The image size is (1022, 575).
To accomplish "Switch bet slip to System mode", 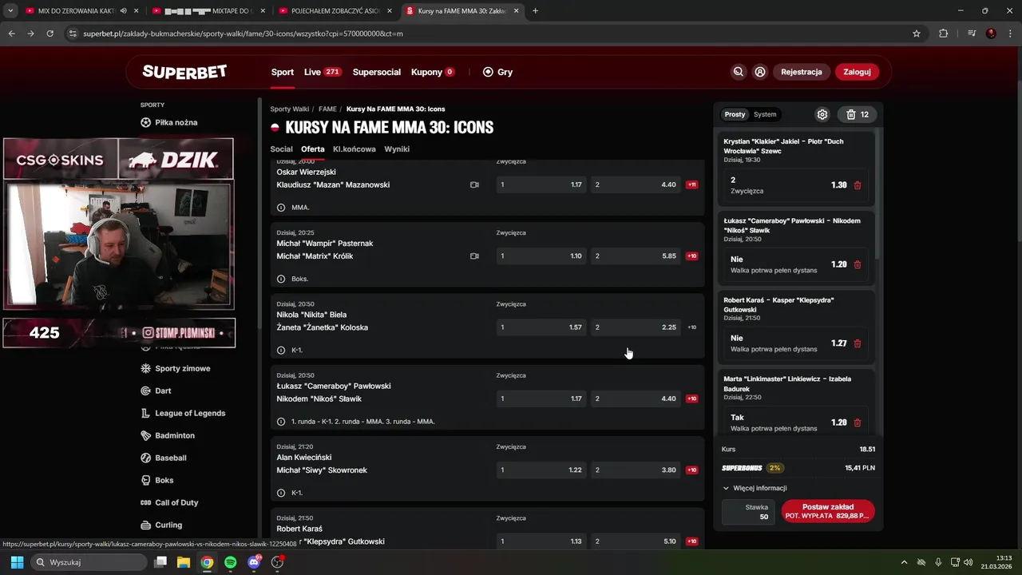I will 765,114.
